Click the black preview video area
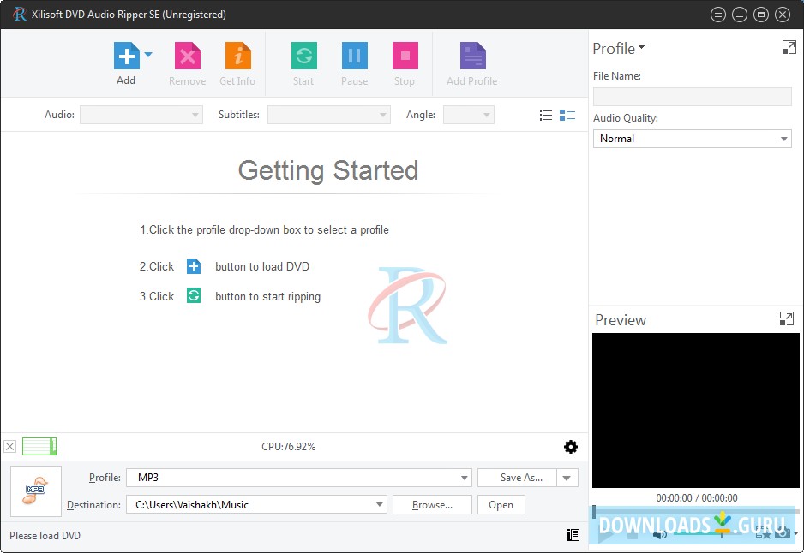The image size is (804, 553). coord(696,410)
